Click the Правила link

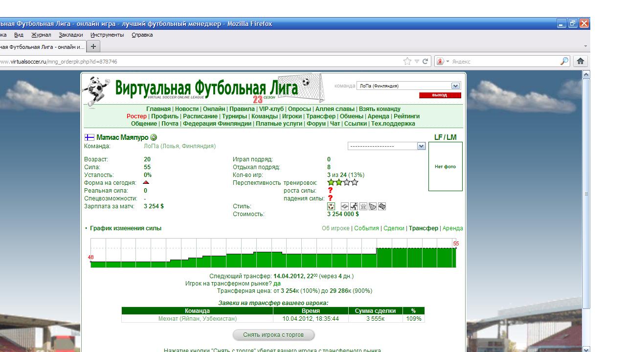tap(242, 109)
